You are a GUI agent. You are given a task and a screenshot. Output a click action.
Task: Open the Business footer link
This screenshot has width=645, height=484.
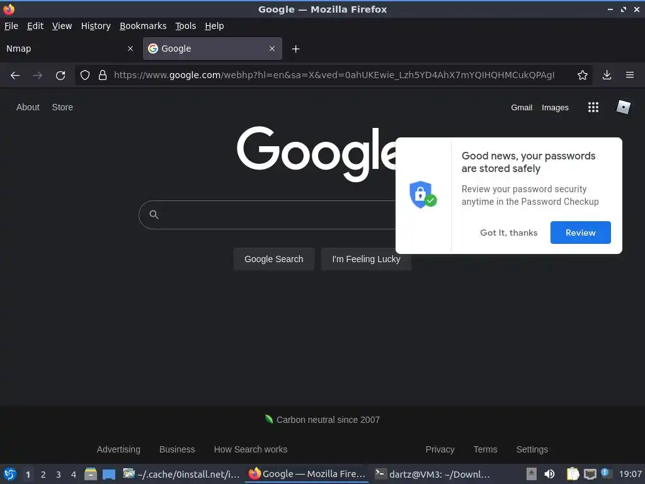[177, 449]
